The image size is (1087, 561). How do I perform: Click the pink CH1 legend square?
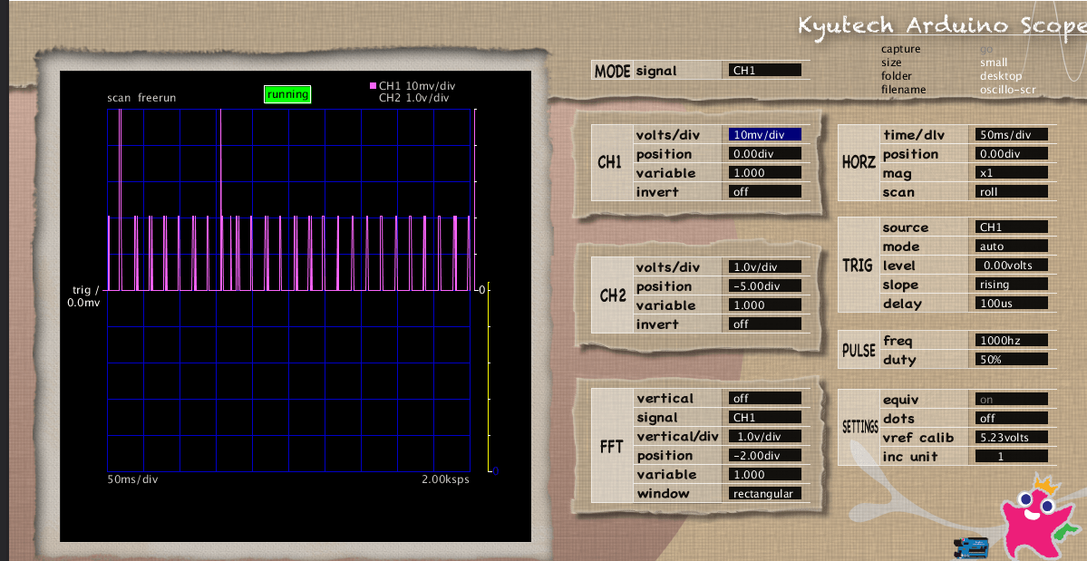coord(373,86)
